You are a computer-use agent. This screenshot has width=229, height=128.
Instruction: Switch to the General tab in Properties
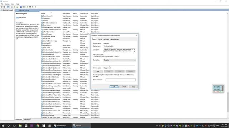pos(94,39)
